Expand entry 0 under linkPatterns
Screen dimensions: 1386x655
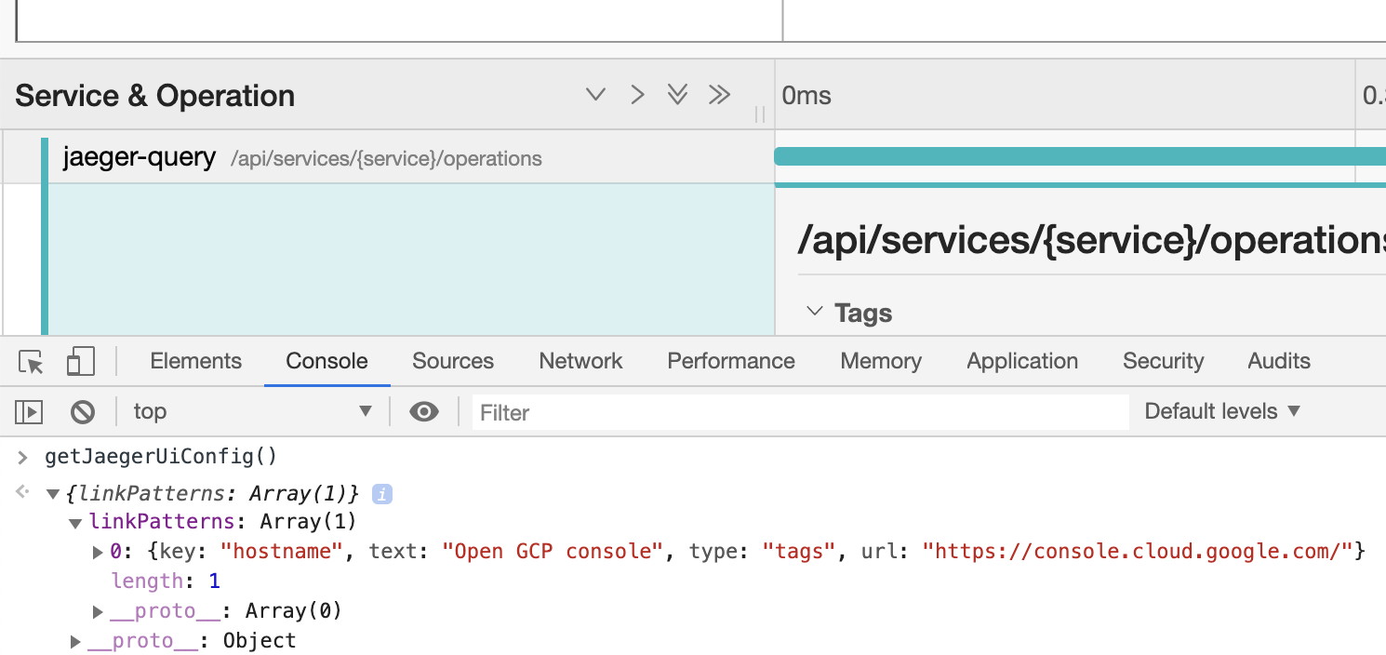tap(98, 551)
